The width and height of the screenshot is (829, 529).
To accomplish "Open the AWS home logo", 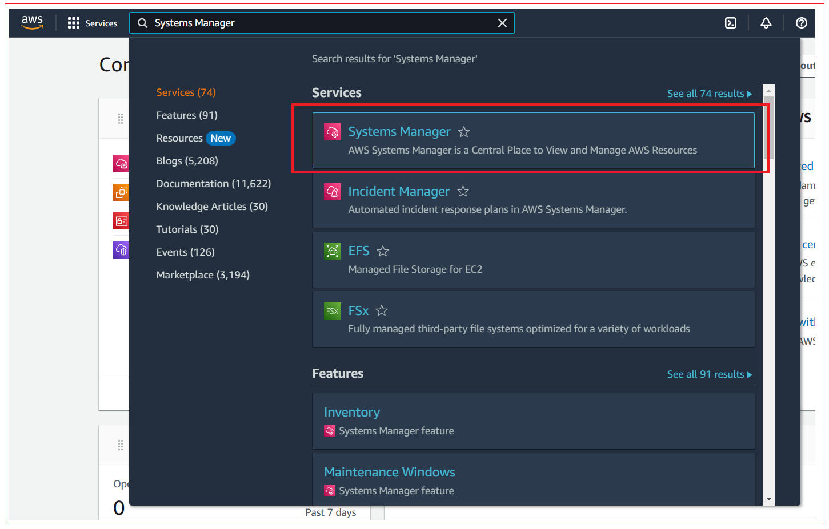I will click(x=32, y=23).
